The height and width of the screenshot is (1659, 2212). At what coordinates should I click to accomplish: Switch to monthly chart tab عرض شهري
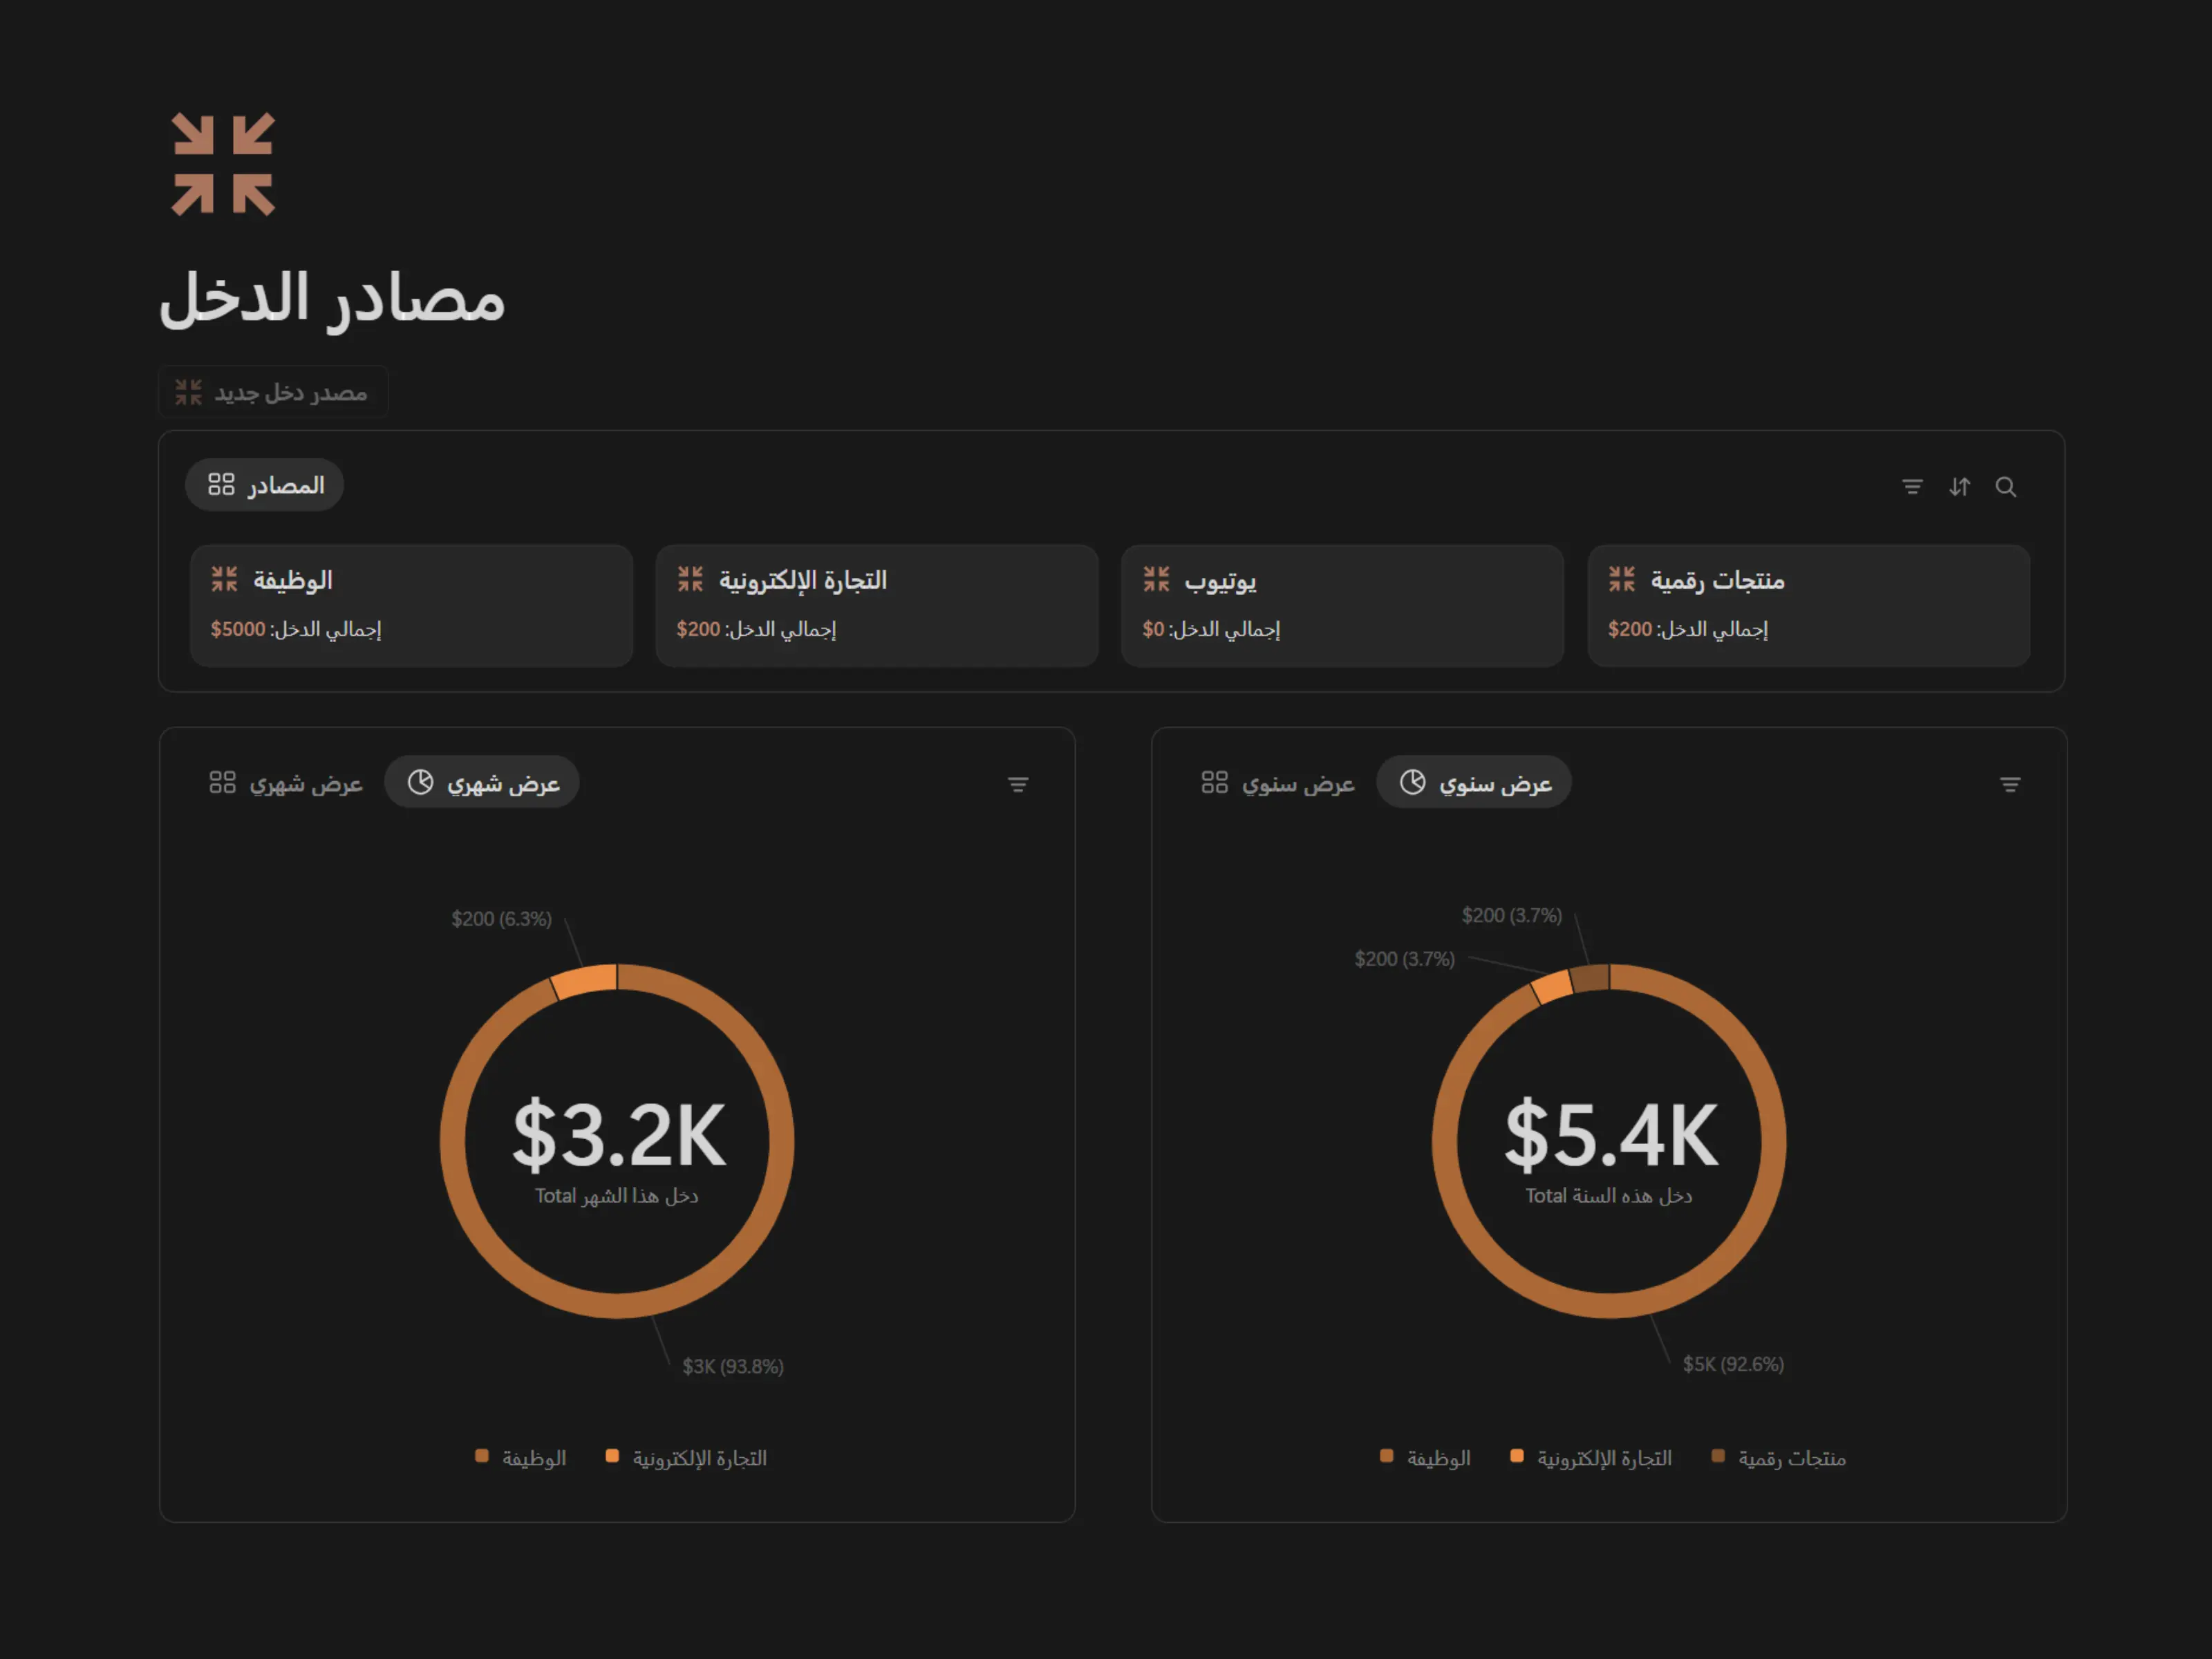[x=482, y=783]
